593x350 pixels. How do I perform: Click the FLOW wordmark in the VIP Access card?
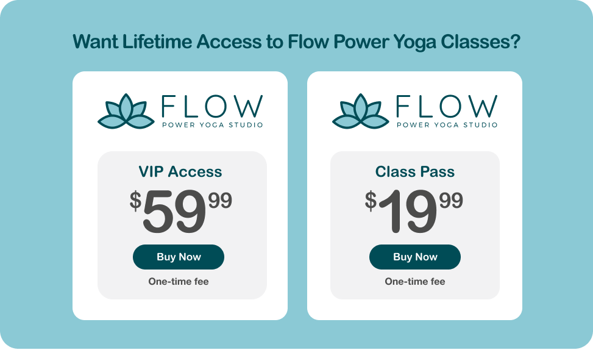click(212, 107)
